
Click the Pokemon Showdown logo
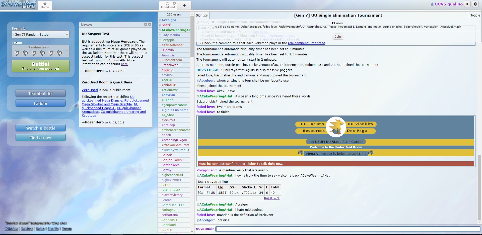(18, 4)
